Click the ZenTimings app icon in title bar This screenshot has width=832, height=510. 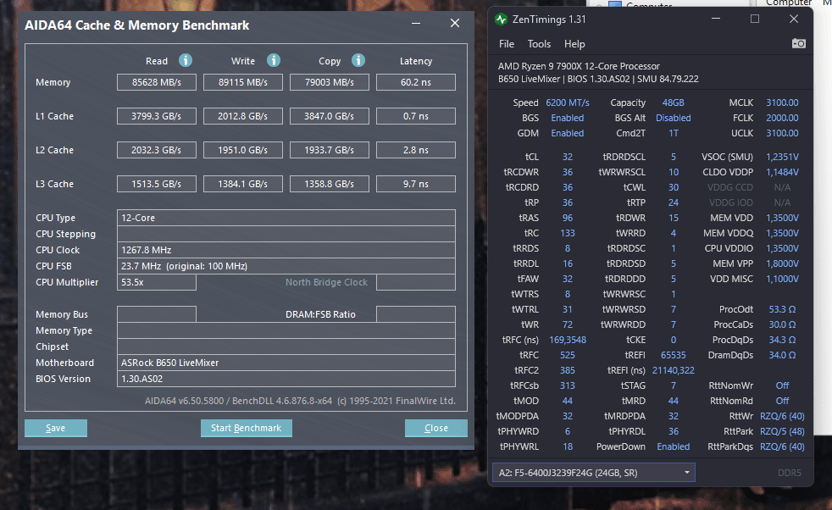click(501, 19)
